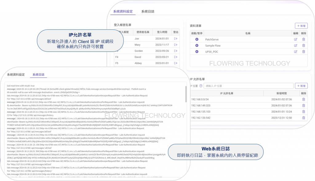Edit the PatchServe entry
This screenshot has height=181, width=315.
[296, 39]
